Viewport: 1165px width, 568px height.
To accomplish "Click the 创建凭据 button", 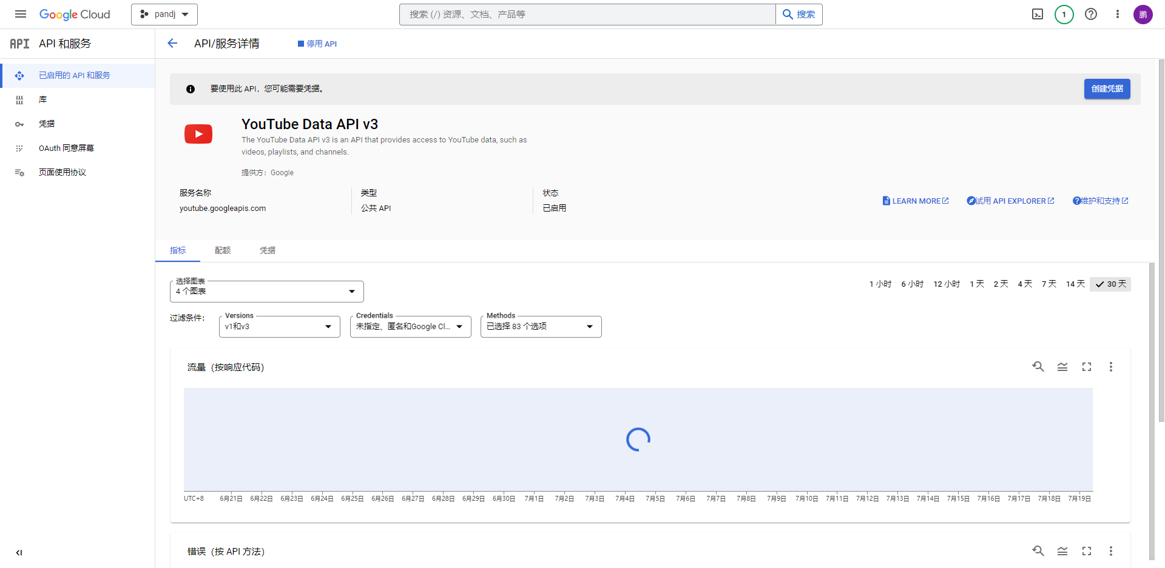I will [x=1107, y=89].
